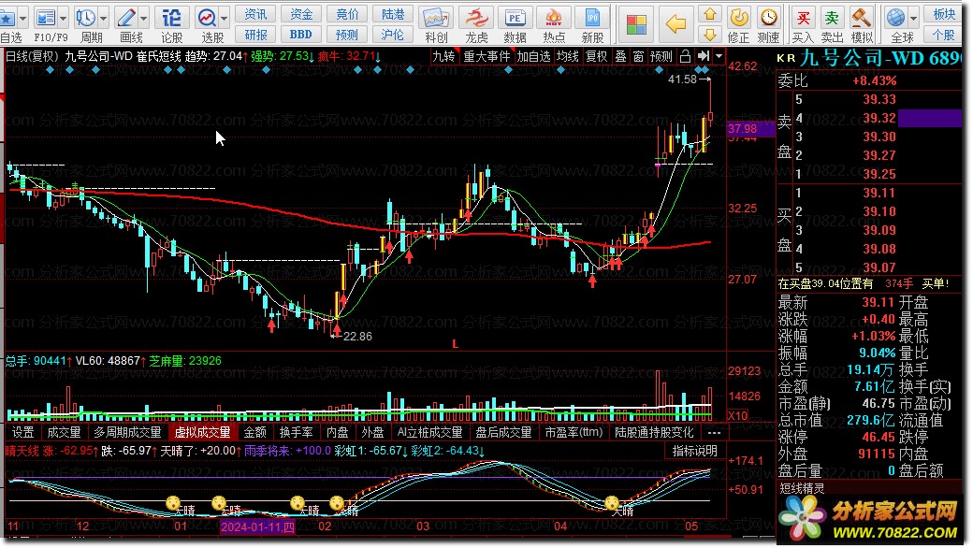The image size is (973, 548).
Task: Expand the 选股 dropdown arrow
Action: [x=225, y=18]
